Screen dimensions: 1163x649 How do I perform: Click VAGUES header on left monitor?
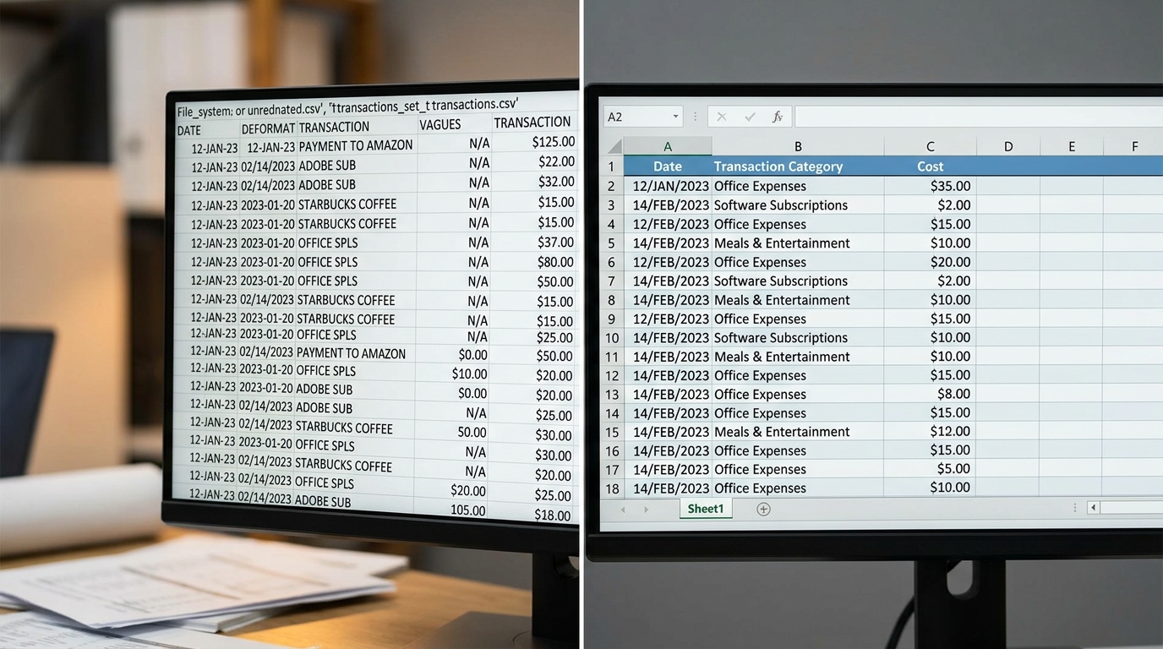(440, 124)
